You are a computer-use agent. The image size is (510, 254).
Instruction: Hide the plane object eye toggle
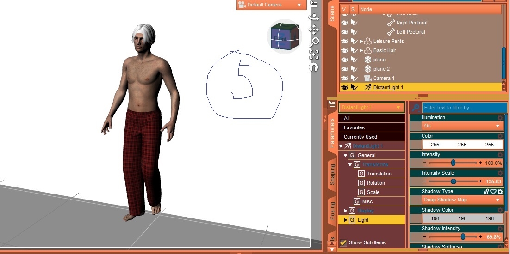[x=344, y=60]
